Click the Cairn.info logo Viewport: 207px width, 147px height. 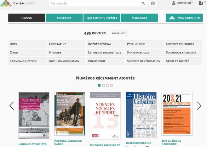tap(18, 4)
